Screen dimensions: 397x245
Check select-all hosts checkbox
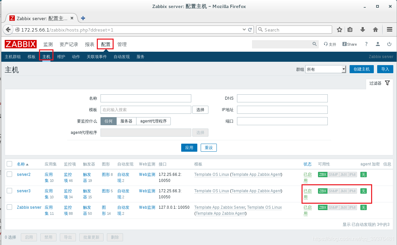click(9, 164)
